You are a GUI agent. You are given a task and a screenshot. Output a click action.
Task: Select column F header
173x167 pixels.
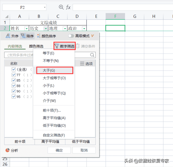point(115,16)
